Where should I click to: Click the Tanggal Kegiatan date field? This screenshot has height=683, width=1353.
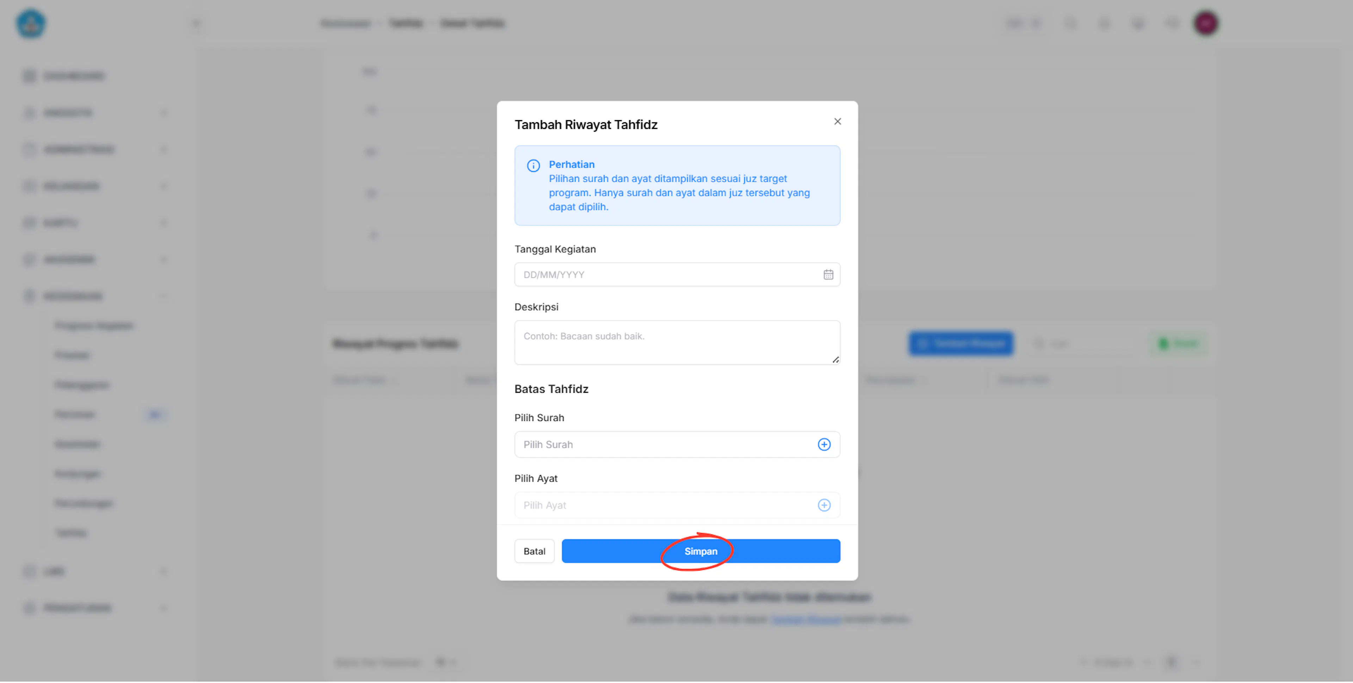click(677, 274)
